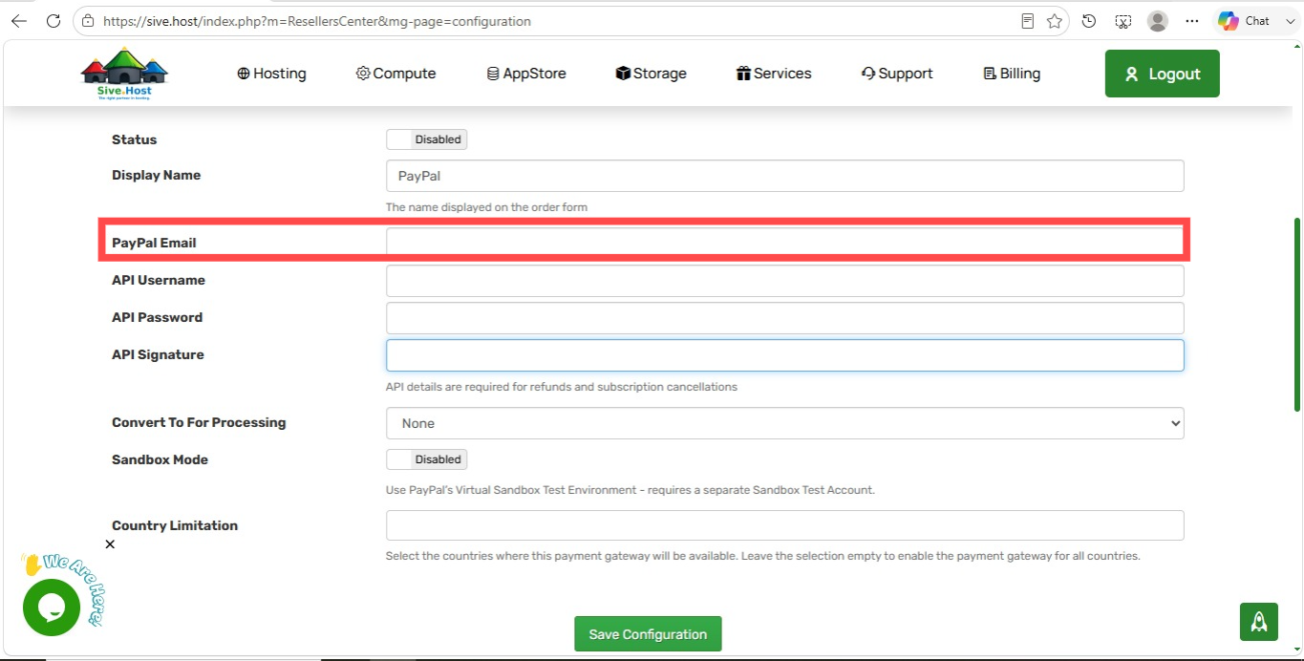Click the rocket scroll-to-top button
This screenshot has height=661, width=1304.
pyautogui.click(x=1259, y=622)
